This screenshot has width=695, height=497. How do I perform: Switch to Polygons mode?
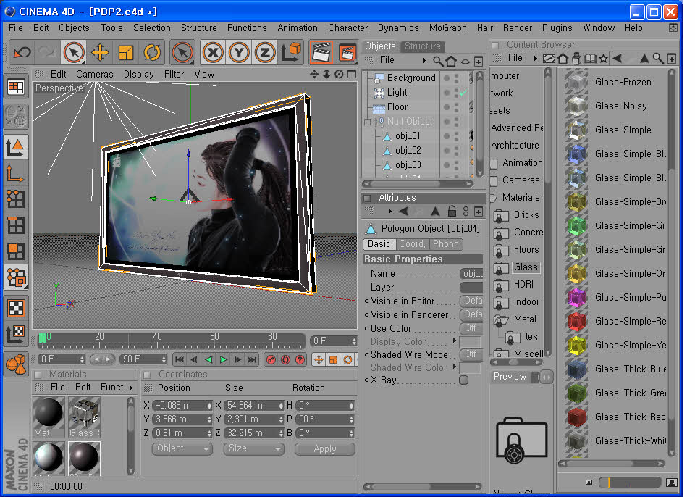(x=16, y=251)
